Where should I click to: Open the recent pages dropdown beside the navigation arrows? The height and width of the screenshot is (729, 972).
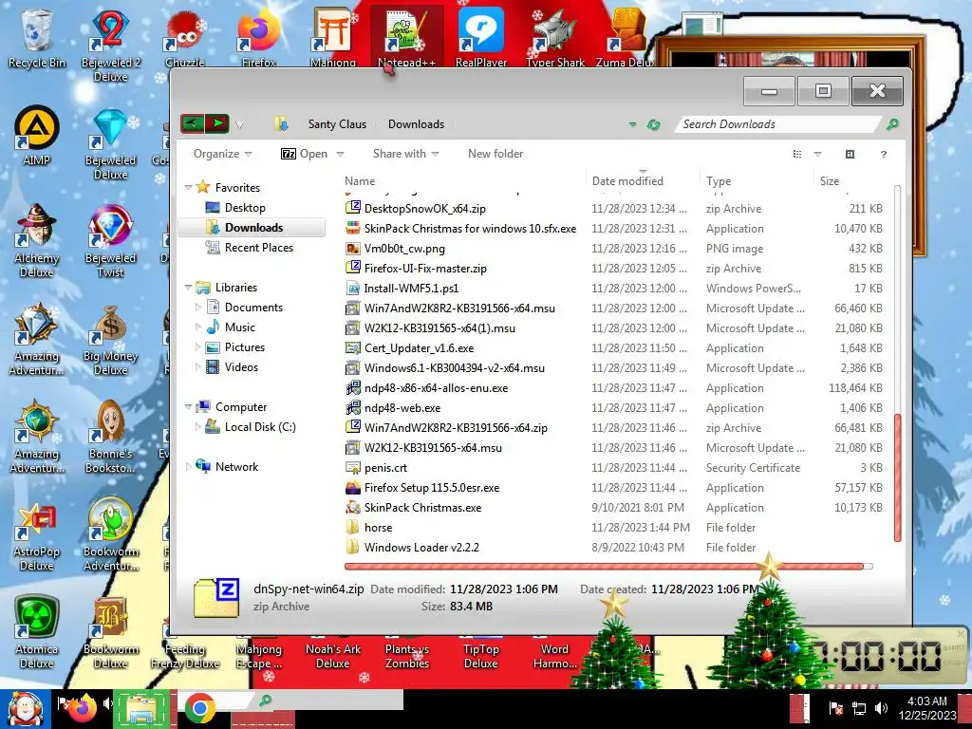[239, 124]
